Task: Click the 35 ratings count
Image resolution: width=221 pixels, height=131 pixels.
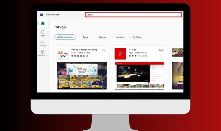Action: point(87,56)
